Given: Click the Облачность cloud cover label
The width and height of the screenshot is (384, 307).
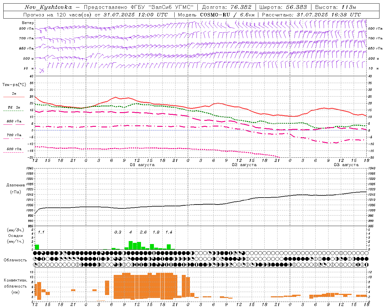Looking at the screenshot, I should [15, 260].
